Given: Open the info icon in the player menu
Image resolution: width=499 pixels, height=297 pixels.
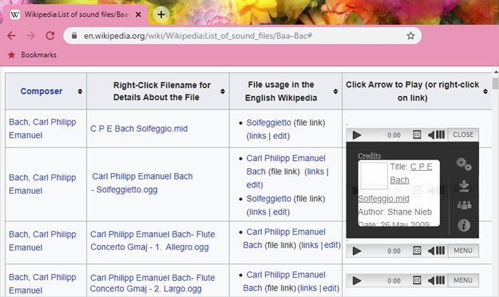Looking at the screenshot, I should (x=463, y=225).
